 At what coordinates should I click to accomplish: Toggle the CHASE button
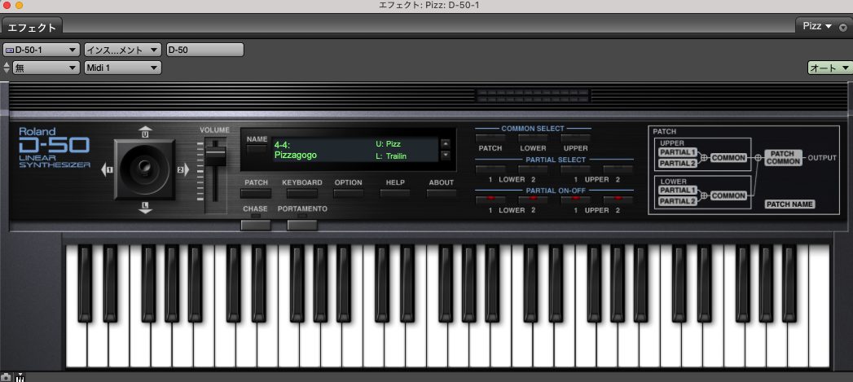(x=256, y=225)
